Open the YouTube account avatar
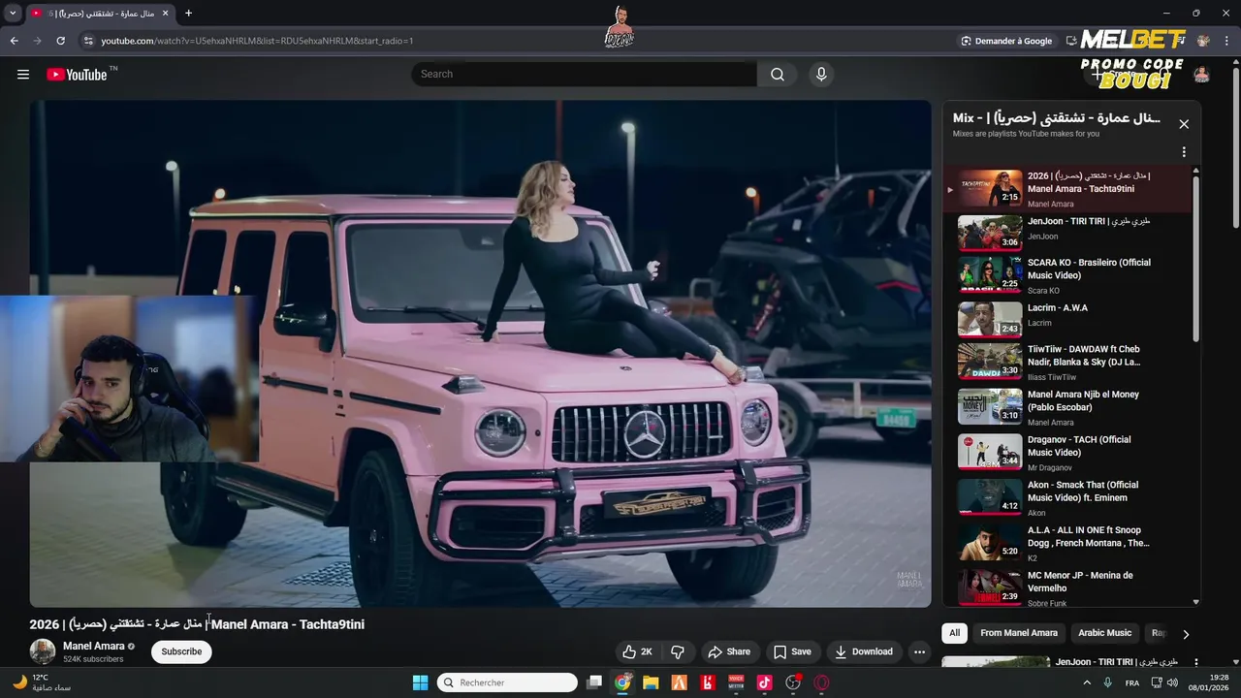Image resolution: width=1241 pixels, height=698 pixels. click(x=1201, y=75)
